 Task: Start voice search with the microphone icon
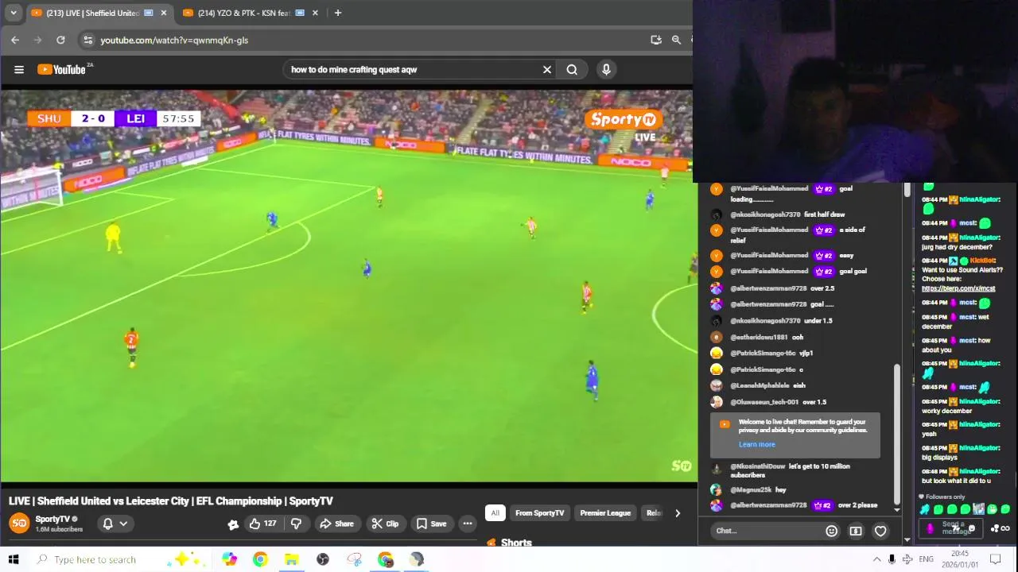[x=606, y=69]
